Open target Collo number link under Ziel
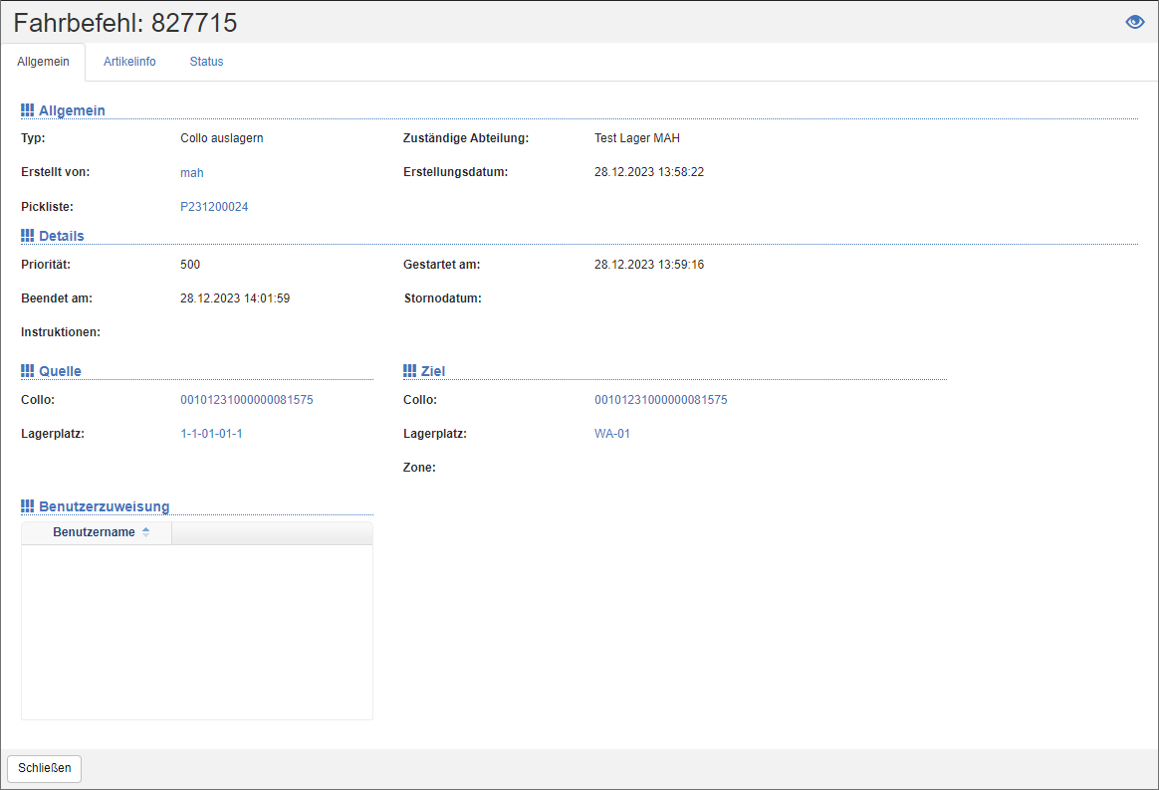The width and height of the screenshot is (1159, 790). 660,400
